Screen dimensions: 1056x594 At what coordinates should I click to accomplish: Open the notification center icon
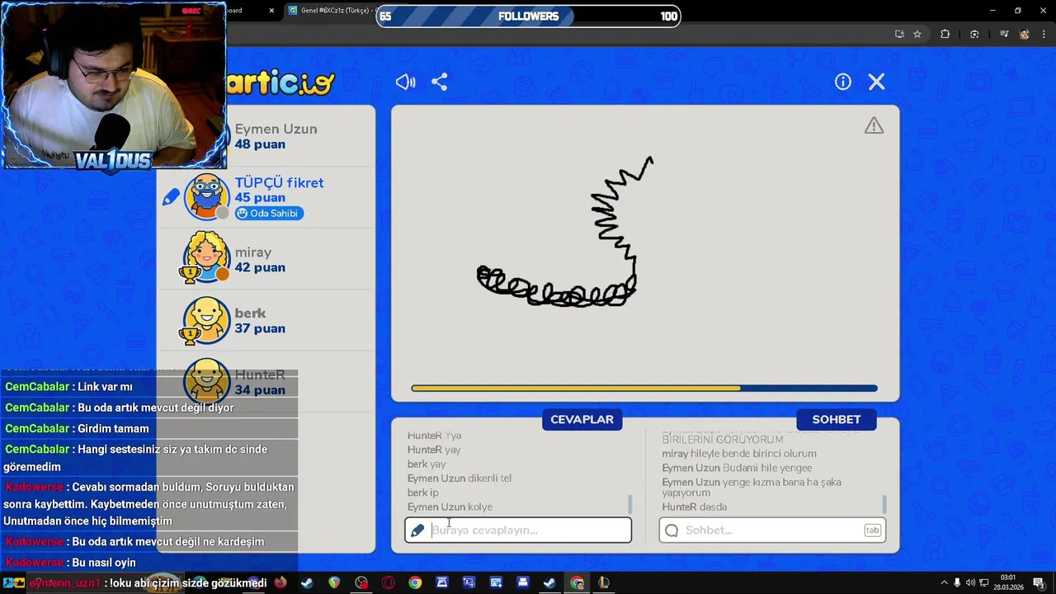[x=1039, y=582]
